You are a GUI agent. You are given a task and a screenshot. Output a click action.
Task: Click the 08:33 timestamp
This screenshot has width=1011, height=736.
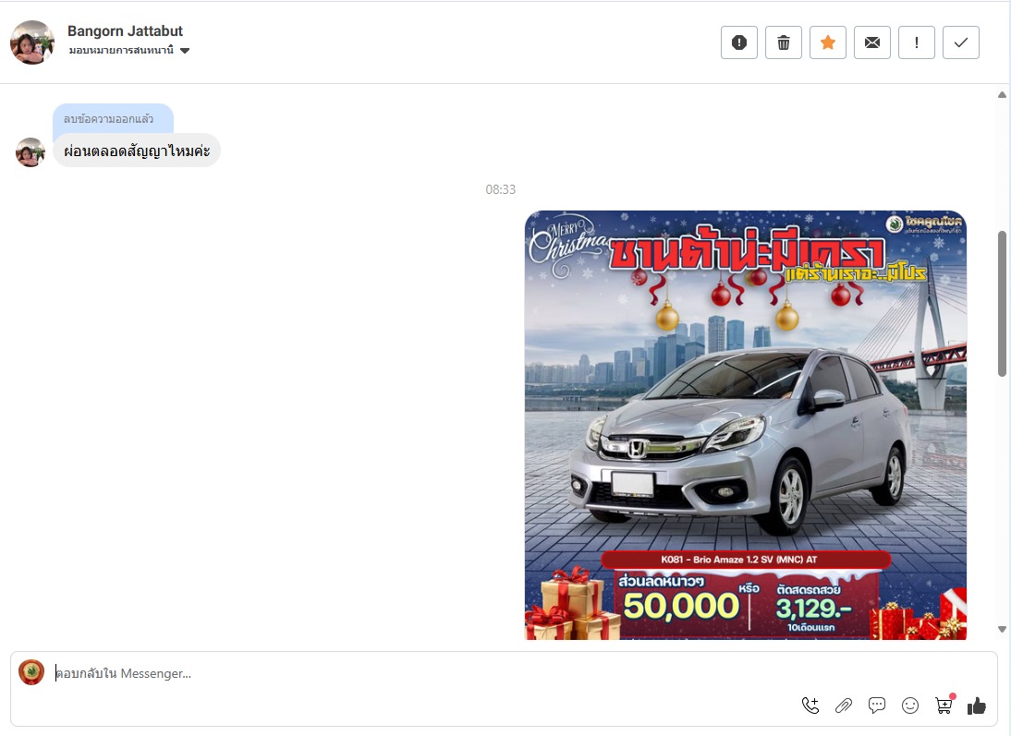[500, 189]
